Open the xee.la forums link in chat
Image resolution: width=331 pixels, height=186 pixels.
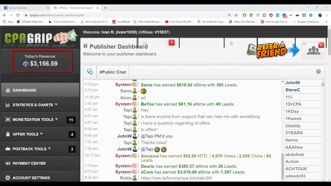[176, 178]
